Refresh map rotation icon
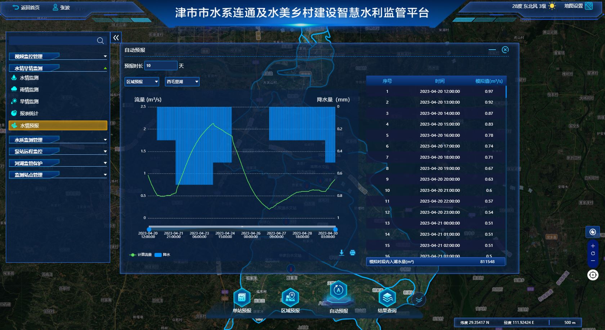The image size is (605, 330). coord(593,253)
